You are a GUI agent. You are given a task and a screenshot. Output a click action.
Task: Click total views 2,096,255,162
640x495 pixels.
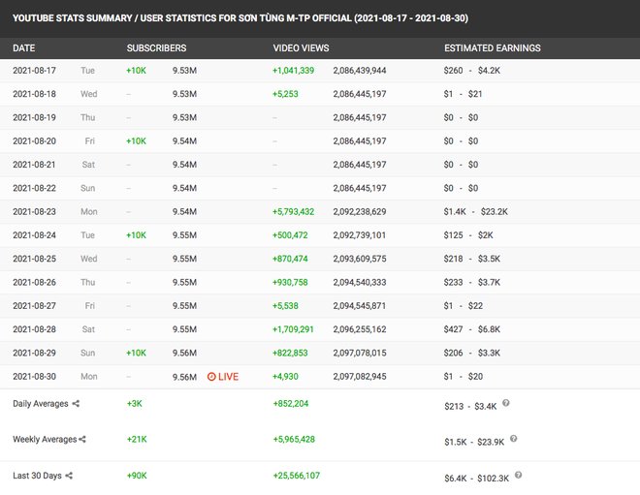click(360, 329)
